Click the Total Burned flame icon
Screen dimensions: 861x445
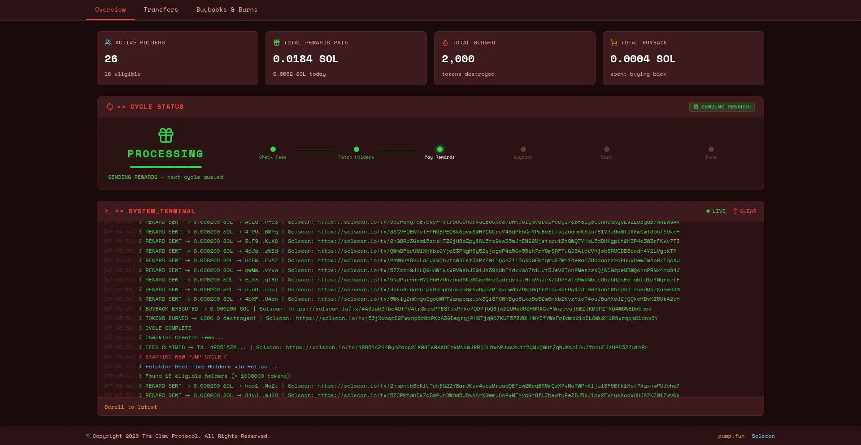point(445,43)
